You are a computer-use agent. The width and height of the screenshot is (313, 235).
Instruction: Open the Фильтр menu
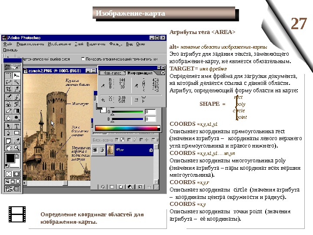point(116,44)
